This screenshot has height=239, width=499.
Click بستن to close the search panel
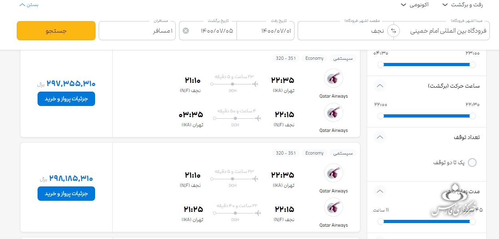(x=29, y=5)
